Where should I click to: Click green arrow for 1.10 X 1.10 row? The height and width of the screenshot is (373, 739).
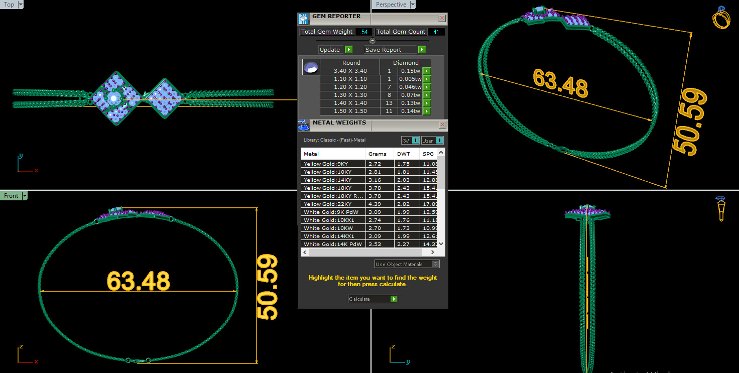[426, 79]
